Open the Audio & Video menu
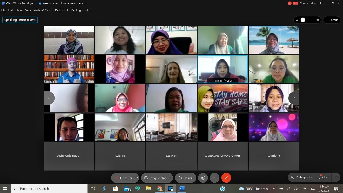The width and height of the screenshot is (343, 193). tap(43, 10)
